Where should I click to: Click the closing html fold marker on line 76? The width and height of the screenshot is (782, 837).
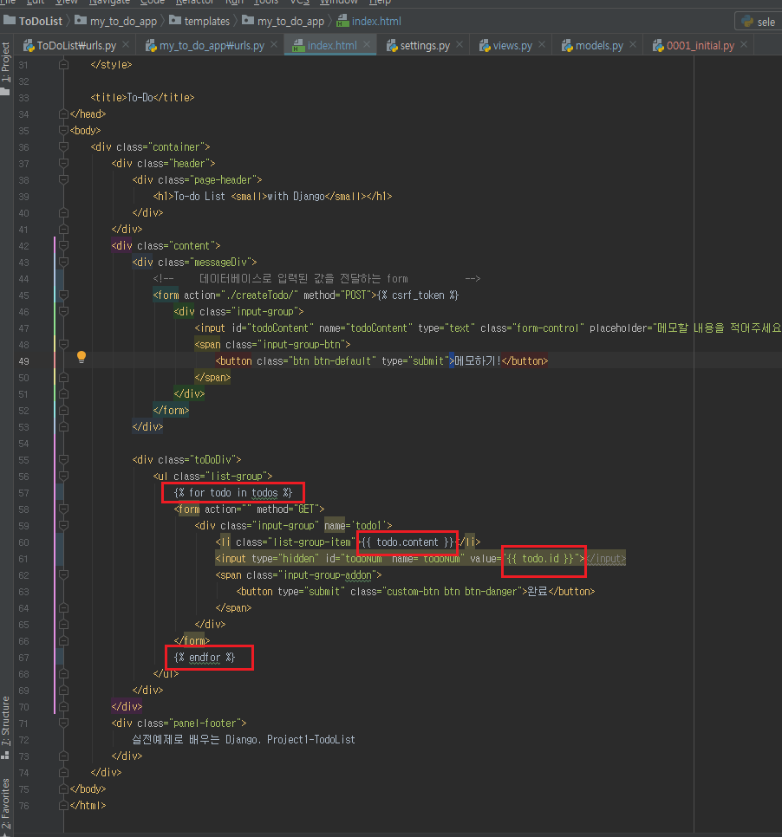(x=63, y=806)
